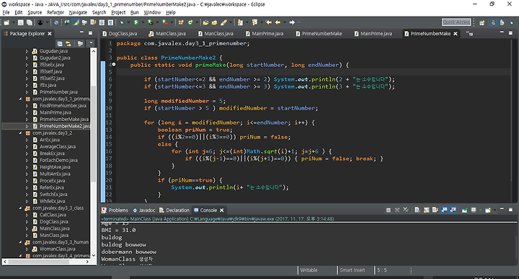Click the New file wizard toolbar icon
Screen dimensions: 519x279
point(6,22)
